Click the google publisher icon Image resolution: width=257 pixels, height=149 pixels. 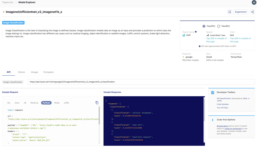click(183, 57)
